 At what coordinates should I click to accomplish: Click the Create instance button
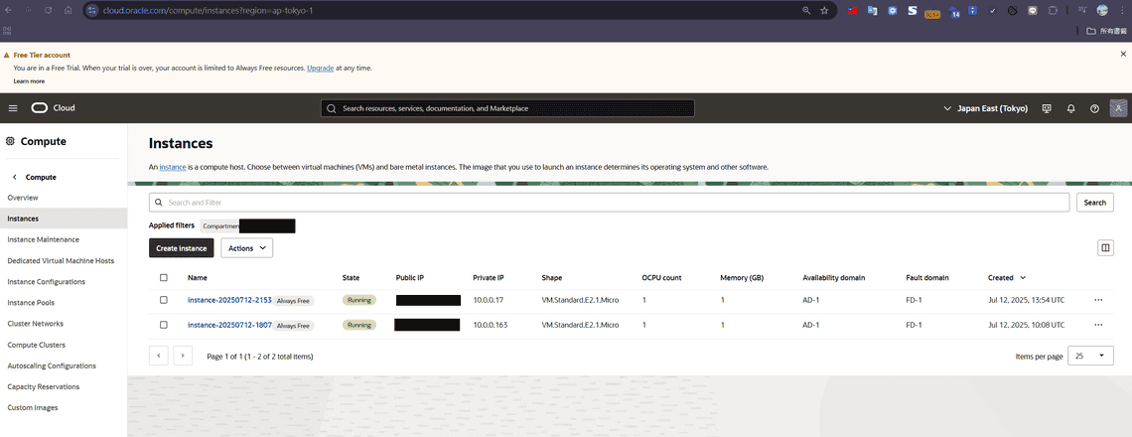[181, 248]
